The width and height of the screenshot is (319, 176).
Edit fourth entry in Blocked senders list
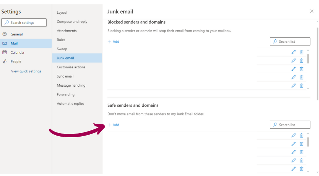click(x=294, y=77)
